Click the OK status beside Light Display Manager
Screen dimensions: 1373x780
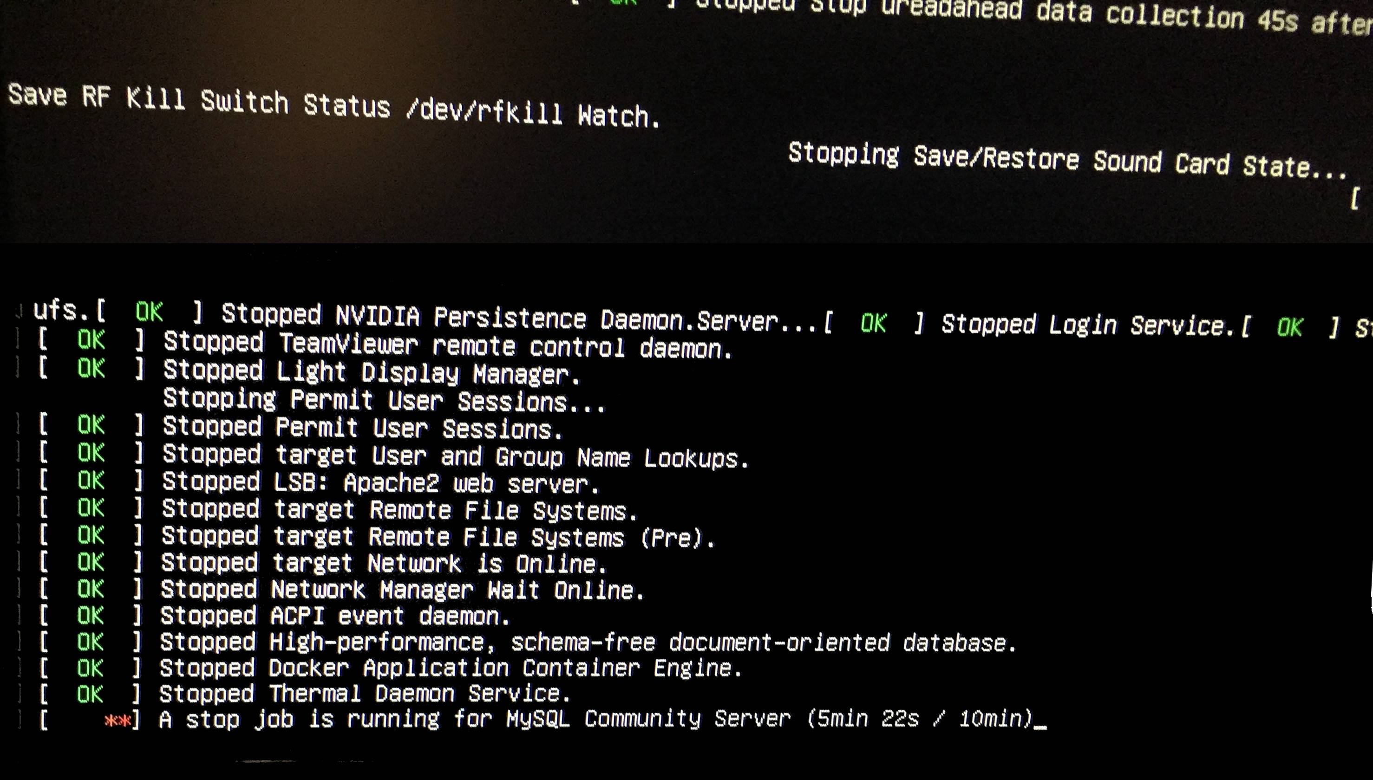(91, 369)
